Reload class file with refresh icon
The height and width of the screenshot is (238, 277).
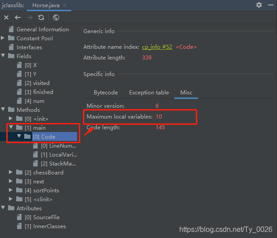41,17
